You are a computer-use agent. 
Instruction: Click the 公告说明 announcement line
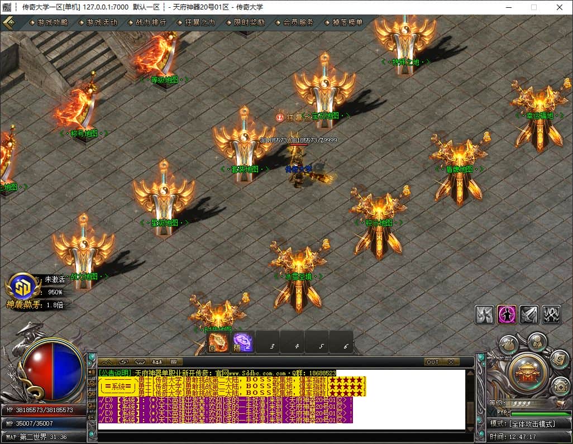click(x=217, y=373)
